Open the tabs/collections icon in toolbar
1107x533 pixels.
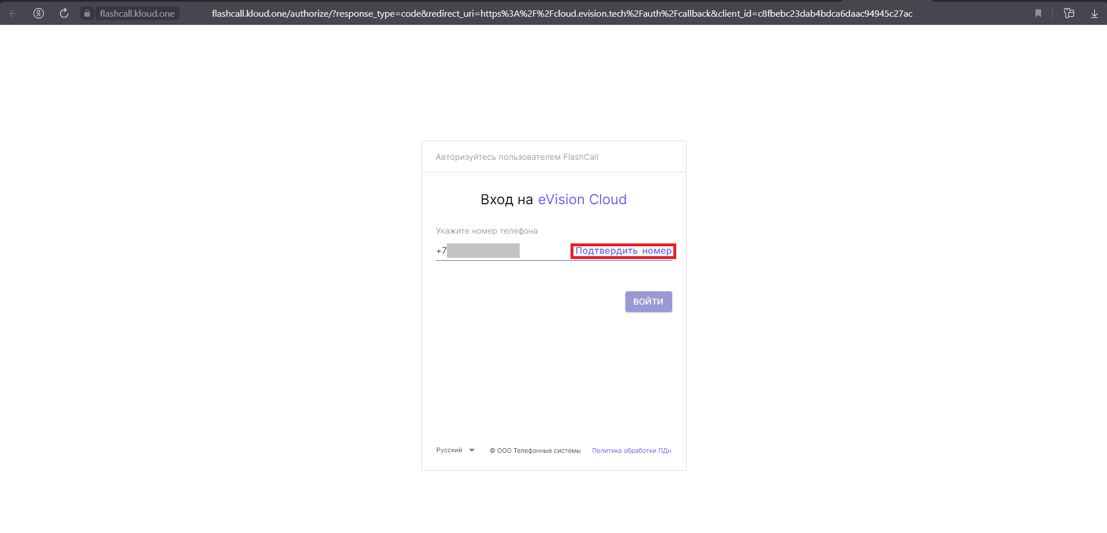point(1069,13)
